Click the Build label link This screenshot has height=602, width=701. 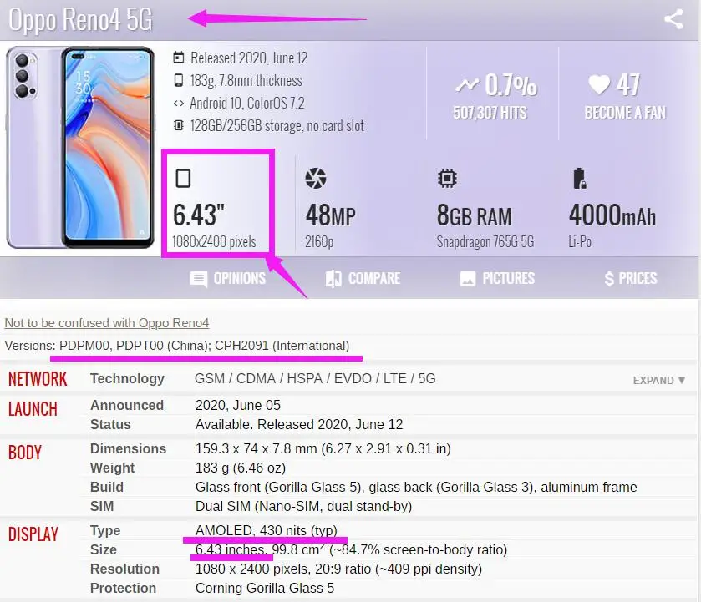coord(107,487)
